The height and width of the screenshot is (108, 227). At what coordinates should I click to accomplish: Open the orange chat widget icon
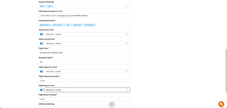221,104
